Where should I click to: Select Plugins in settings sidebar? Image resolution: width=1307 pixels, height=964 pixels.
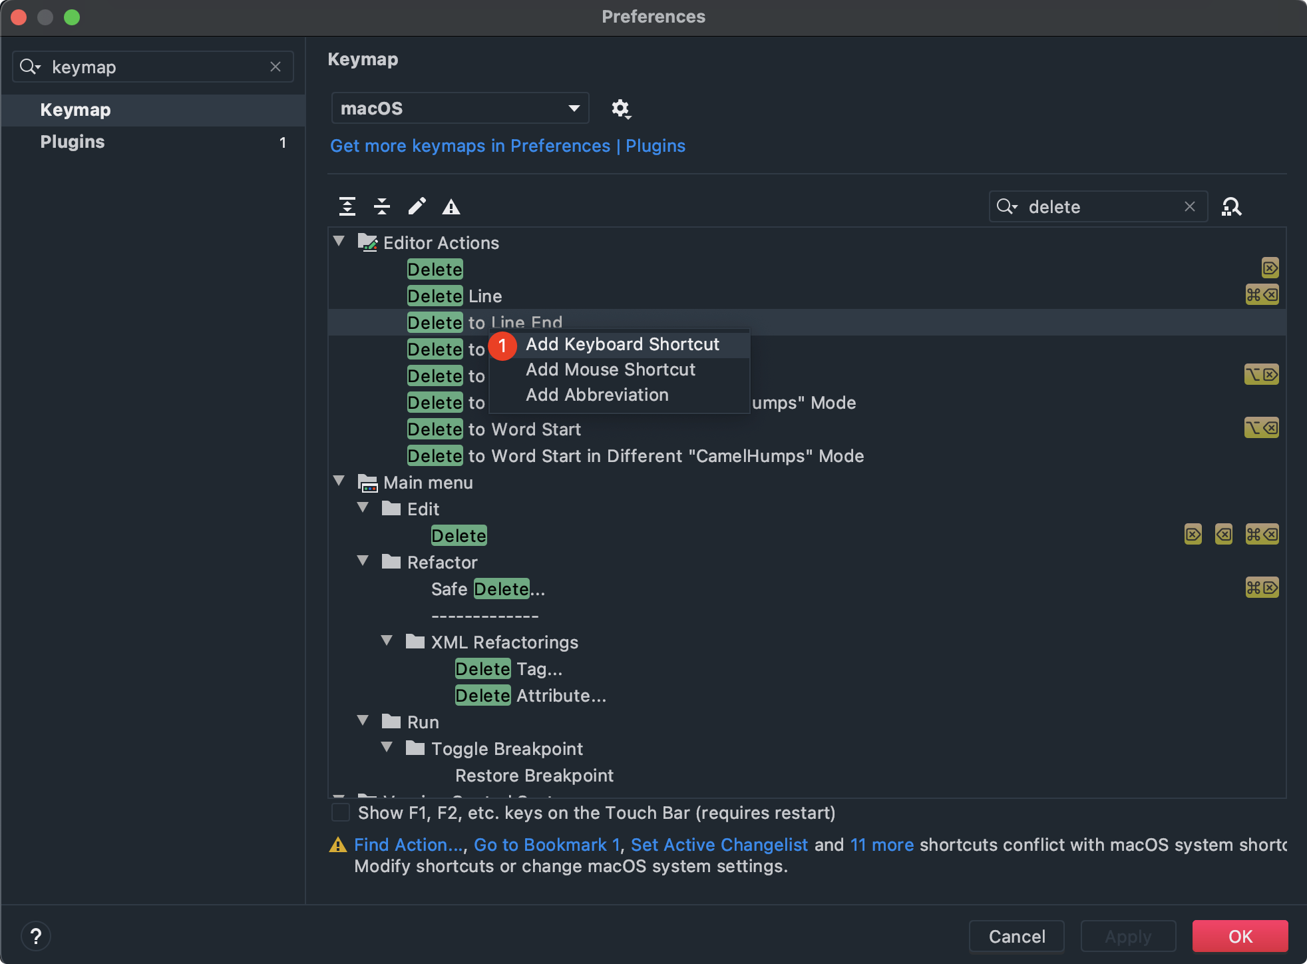(x=153, y=142)
